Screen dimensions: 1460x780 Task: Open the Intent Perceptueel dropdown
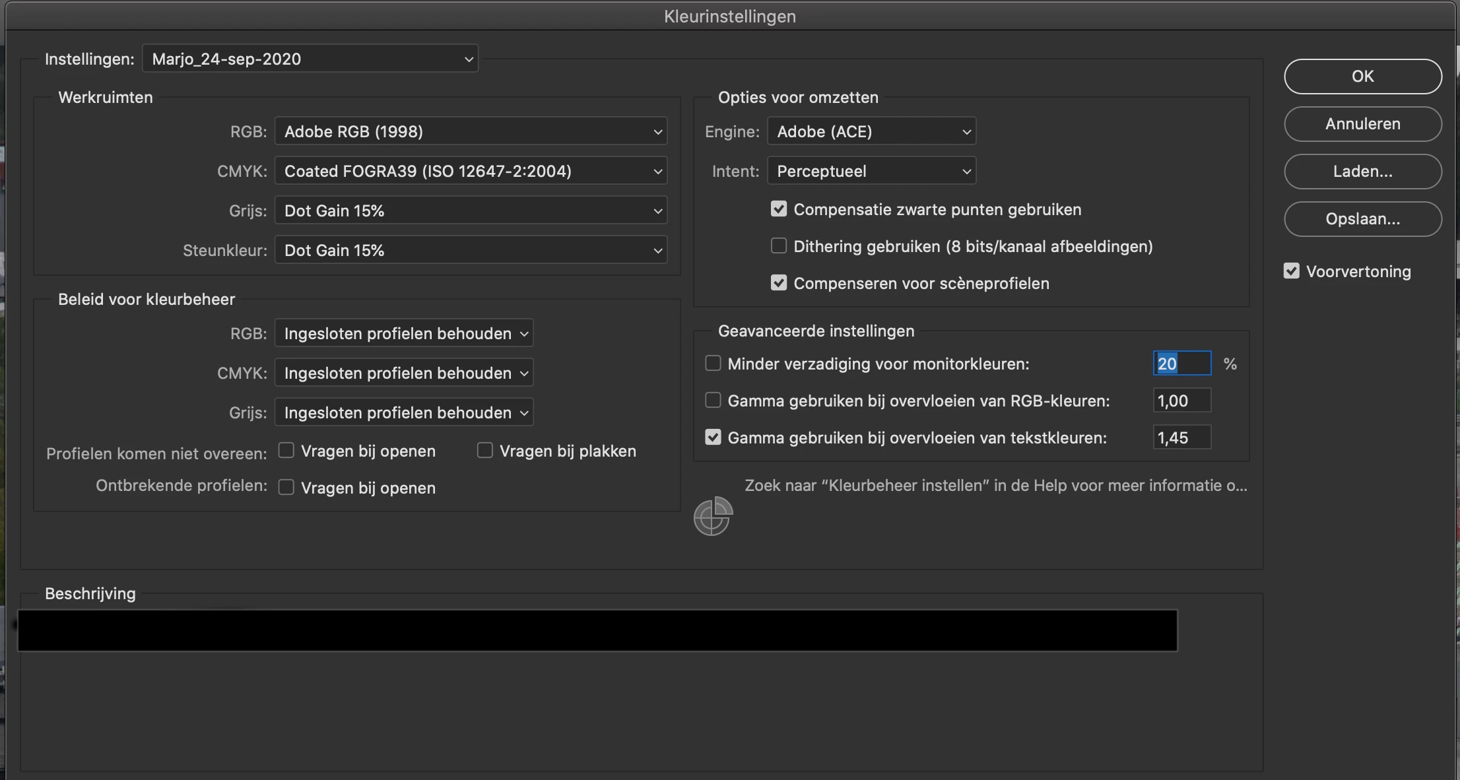(x=871, y=171)
